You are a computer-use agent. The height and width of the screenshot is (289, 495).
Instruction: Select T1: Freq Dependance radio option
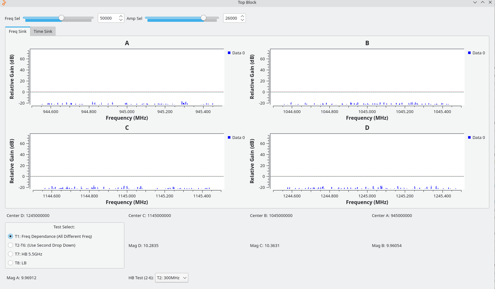(x=10, y=236)
